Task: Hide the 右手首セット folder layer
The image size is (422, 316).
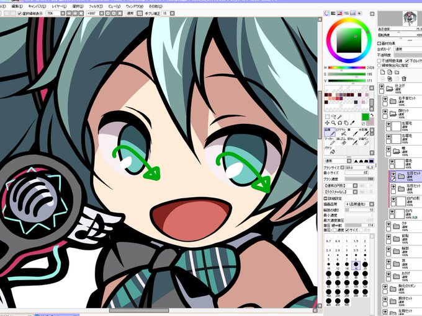Action: 385,99
